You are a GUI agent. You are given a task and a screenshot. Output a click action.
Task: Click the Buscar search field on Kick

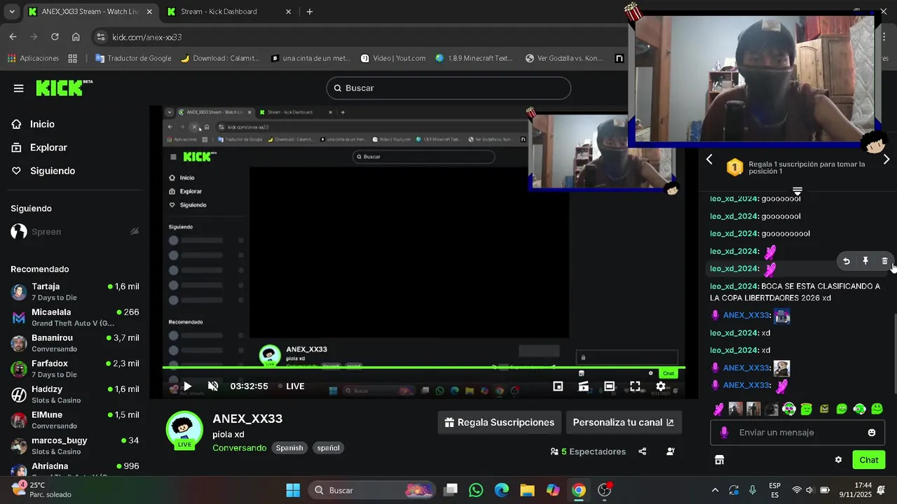pyautogui.click(x=448, y=88)
